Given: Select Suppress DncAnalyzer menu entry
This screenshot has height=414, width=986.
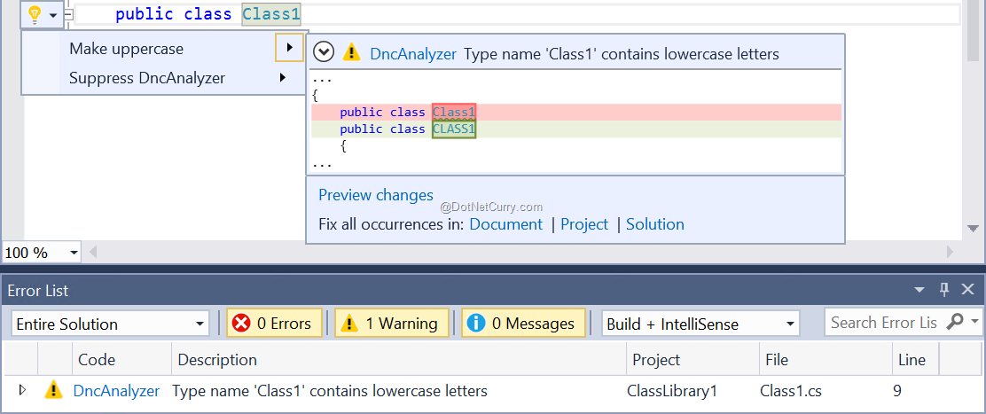Looking at the screenshot, I should [147, 78].
